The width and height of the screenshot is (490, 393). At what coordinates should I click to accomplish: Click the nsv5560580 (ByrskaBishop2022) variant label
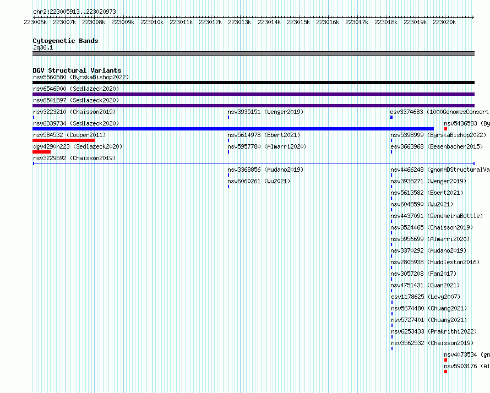coord(81,77)
